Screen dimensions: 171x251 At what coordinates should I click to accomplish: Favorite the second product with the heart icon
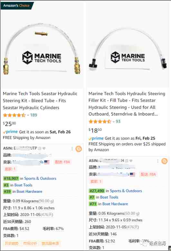pos(131,161)
